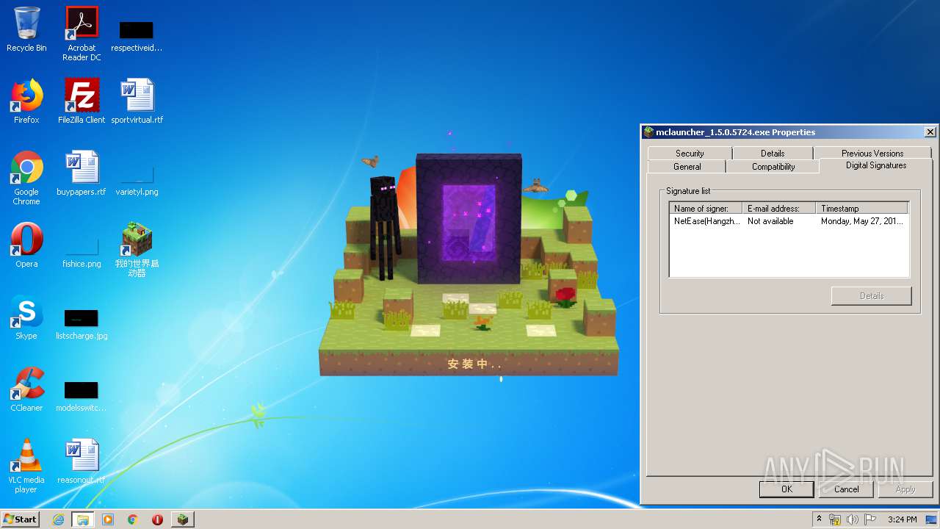The width and height of the screenshot is (940, 529).
Task: Open network tray icon
Action: [x=835, y=519]
